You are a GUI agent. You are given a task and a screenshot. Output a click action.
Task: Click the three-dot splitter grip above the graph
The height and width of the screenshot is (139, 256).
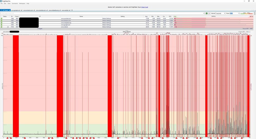(x=127, y=31)
